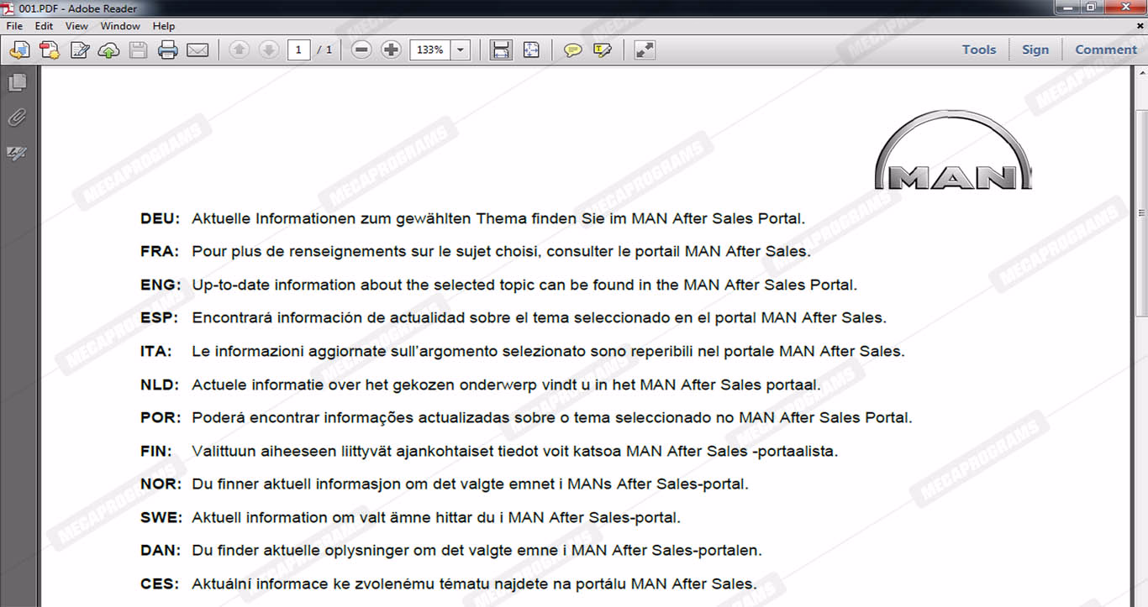1148x607 pixels.
Task: Show page thumbnails panel in sidebar
Action: tap(17, 82)
